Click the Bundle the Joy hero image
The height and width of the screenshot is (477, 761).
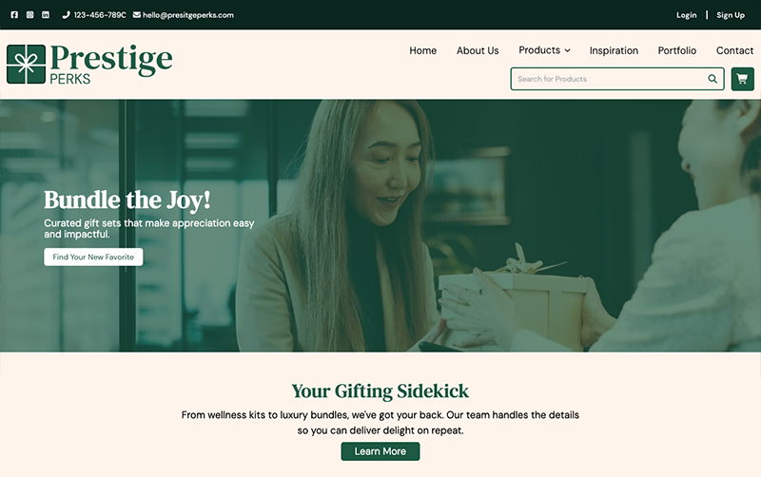(x=380, y=226)
